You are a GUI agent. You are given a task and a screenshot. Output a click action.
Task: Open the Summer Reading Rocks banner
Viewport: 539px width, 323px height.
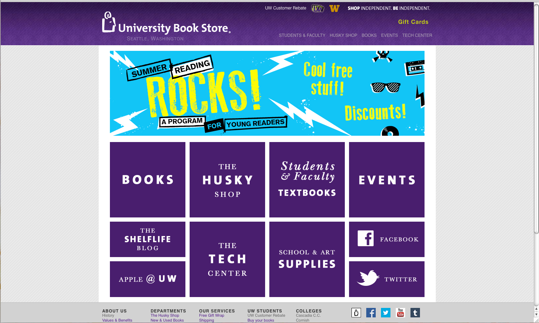point(267,93)
